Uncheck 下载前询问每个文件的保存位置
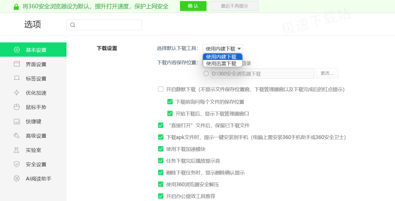The width and height of the screenshot is (395, 201). [170, 102]
